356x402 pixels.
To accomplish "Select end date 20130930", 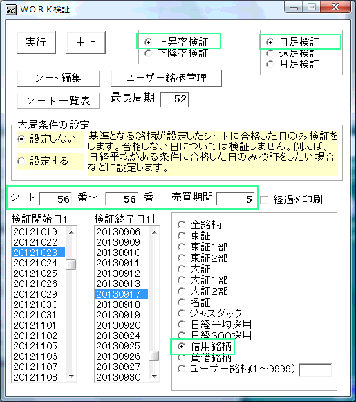I will pyautogui.click(x=122, y=377).
